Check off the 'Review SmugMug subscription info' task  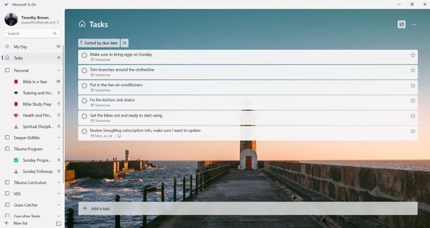[x=84, y=131]
